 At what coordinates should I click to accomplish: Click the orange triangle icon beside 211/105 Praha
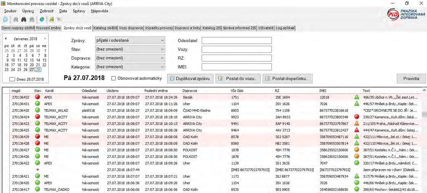pyautogui.click(x=357, y=123)
